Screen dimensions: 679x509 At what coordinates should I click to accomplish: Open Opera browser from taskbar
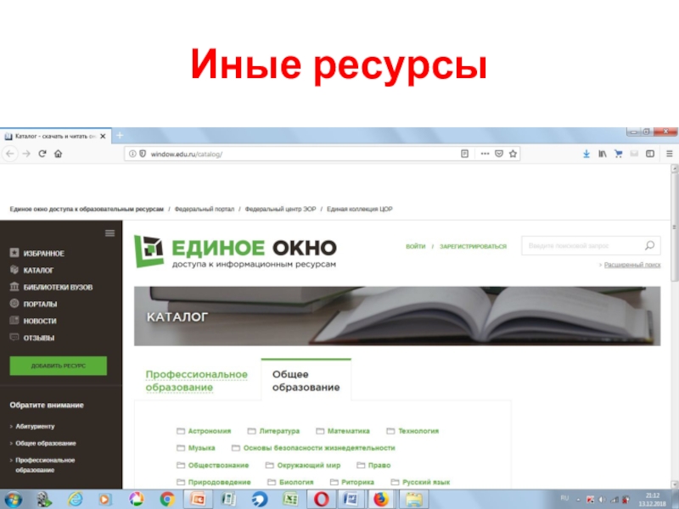321,500
